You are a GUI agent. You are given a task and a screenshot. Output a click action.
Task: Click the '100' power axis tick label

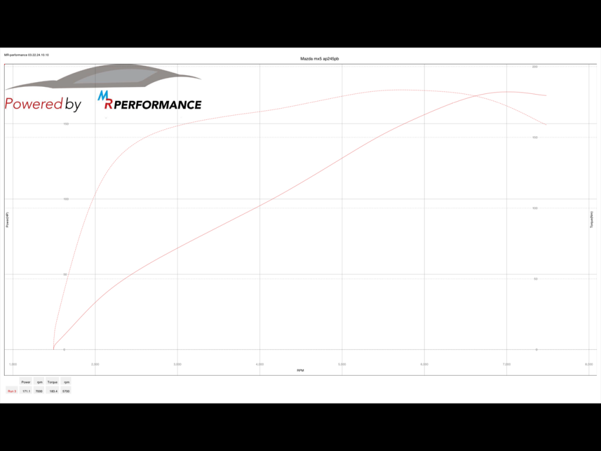tap(66, 199)
